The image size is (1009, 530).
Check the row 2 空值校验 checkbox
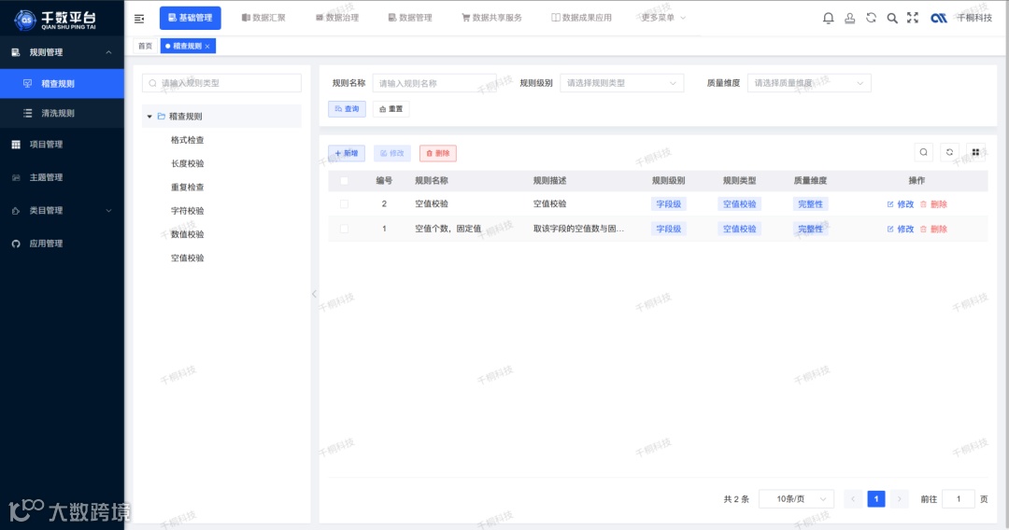coord(344,204)
